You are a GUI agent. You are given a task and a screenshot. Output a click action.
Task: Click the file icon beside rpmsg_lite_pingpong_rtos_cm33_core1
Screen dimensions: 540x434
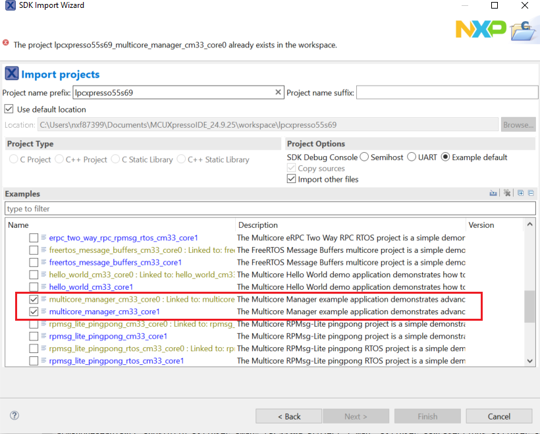point(43,361)
